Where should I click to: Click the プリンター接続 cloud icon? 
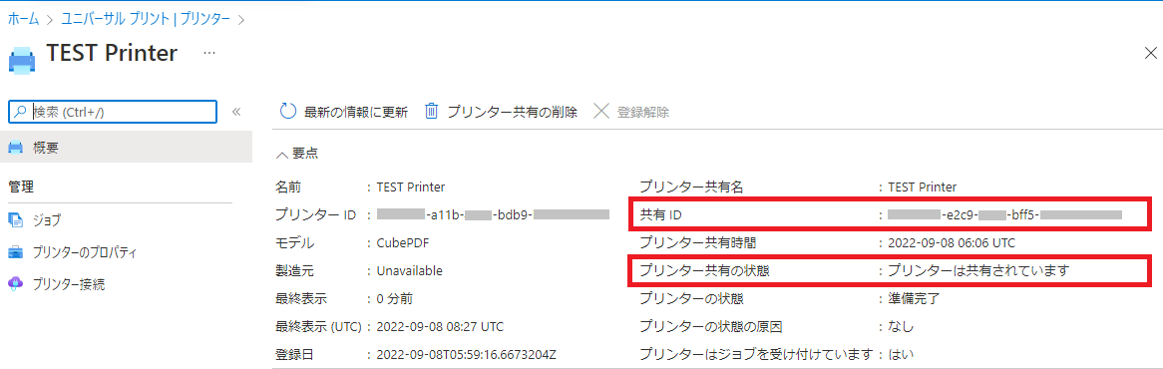coord(16,284)
